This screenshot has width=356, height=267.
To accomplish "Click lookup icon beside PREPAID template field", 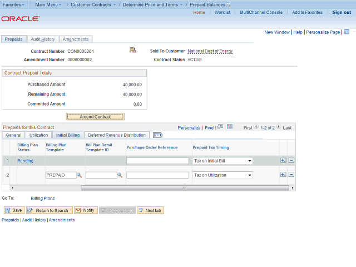I will tap(79, 175).
